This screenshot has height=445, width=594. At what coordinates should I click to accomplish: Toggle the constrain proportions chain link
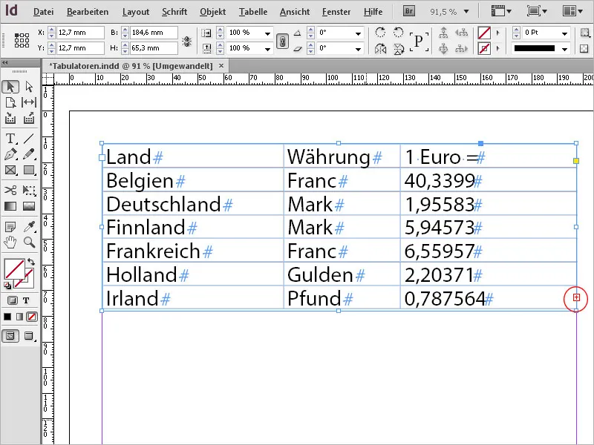pos(283,40)
